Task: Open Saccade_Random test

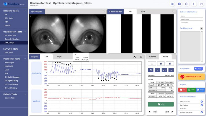Action: (x=12, y=39)
